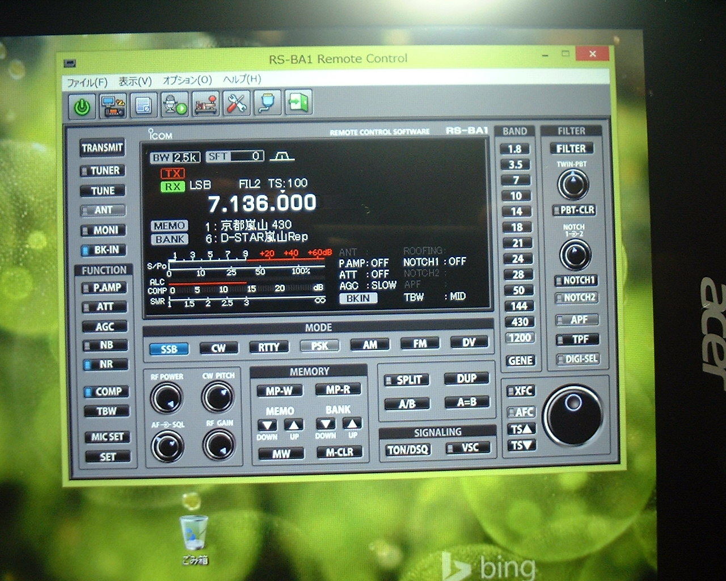Click the microphone voice toolbar icon
Screen dimensions: 726x581
pyautogui.click(x=175, y=104)
